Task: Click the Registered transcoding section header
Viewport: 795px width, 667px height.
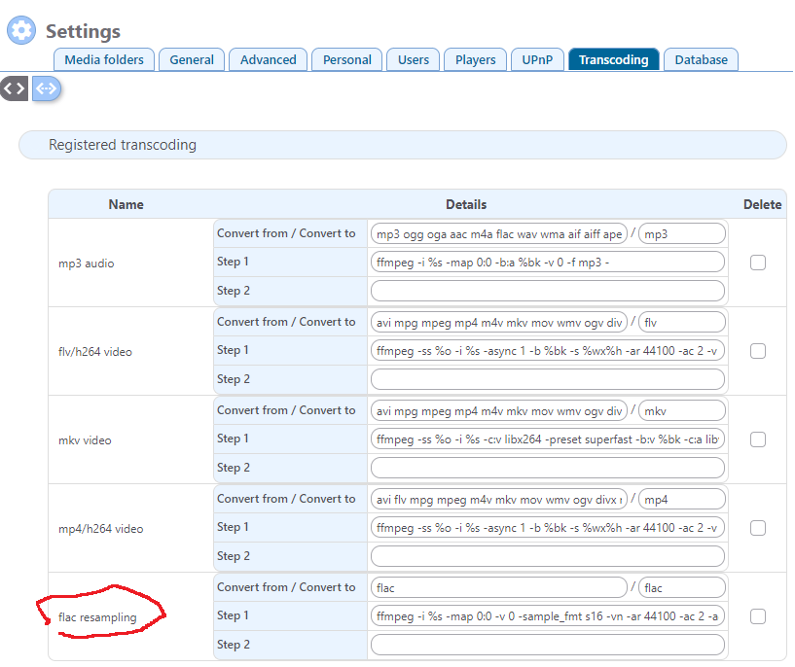Action: click(x=403, y=145)
